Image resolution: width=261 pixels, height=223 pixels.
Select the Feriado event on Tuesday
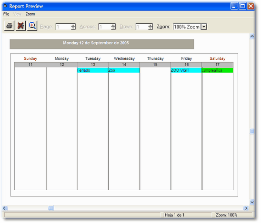(93, 70)
